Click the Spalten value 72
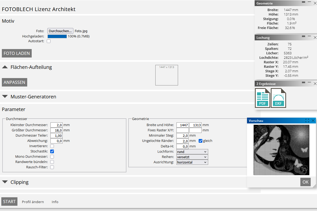The image size is (317, 211). click(290, 49)
